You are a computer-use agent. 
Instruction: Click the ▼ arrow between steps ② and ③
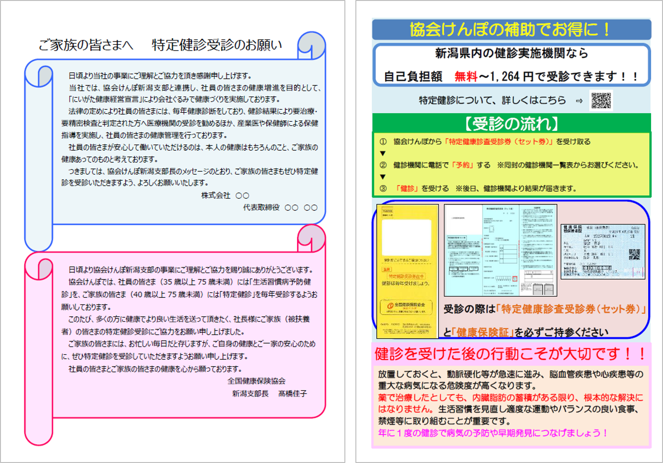pyautogui.click(x=383, y=177)
